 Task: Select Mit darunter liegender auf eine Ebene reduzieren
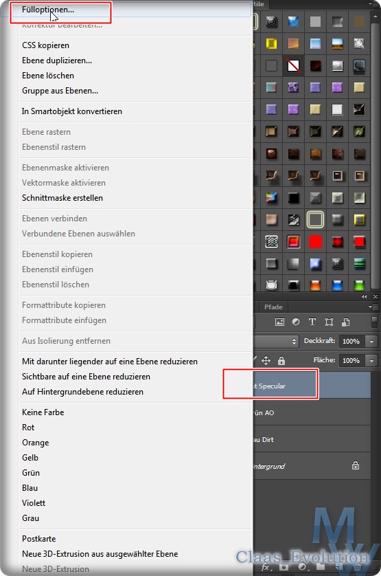[x=110, y=361]
